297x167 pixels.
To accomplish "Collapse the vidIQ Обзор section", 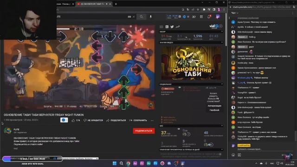I will [222, 32].
